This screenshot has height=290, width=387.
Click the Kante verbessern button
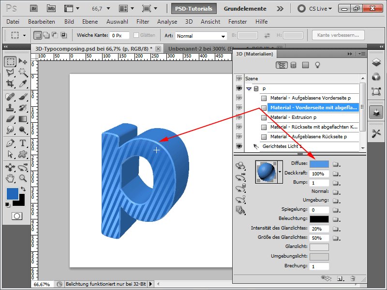(x=338, y=35)
